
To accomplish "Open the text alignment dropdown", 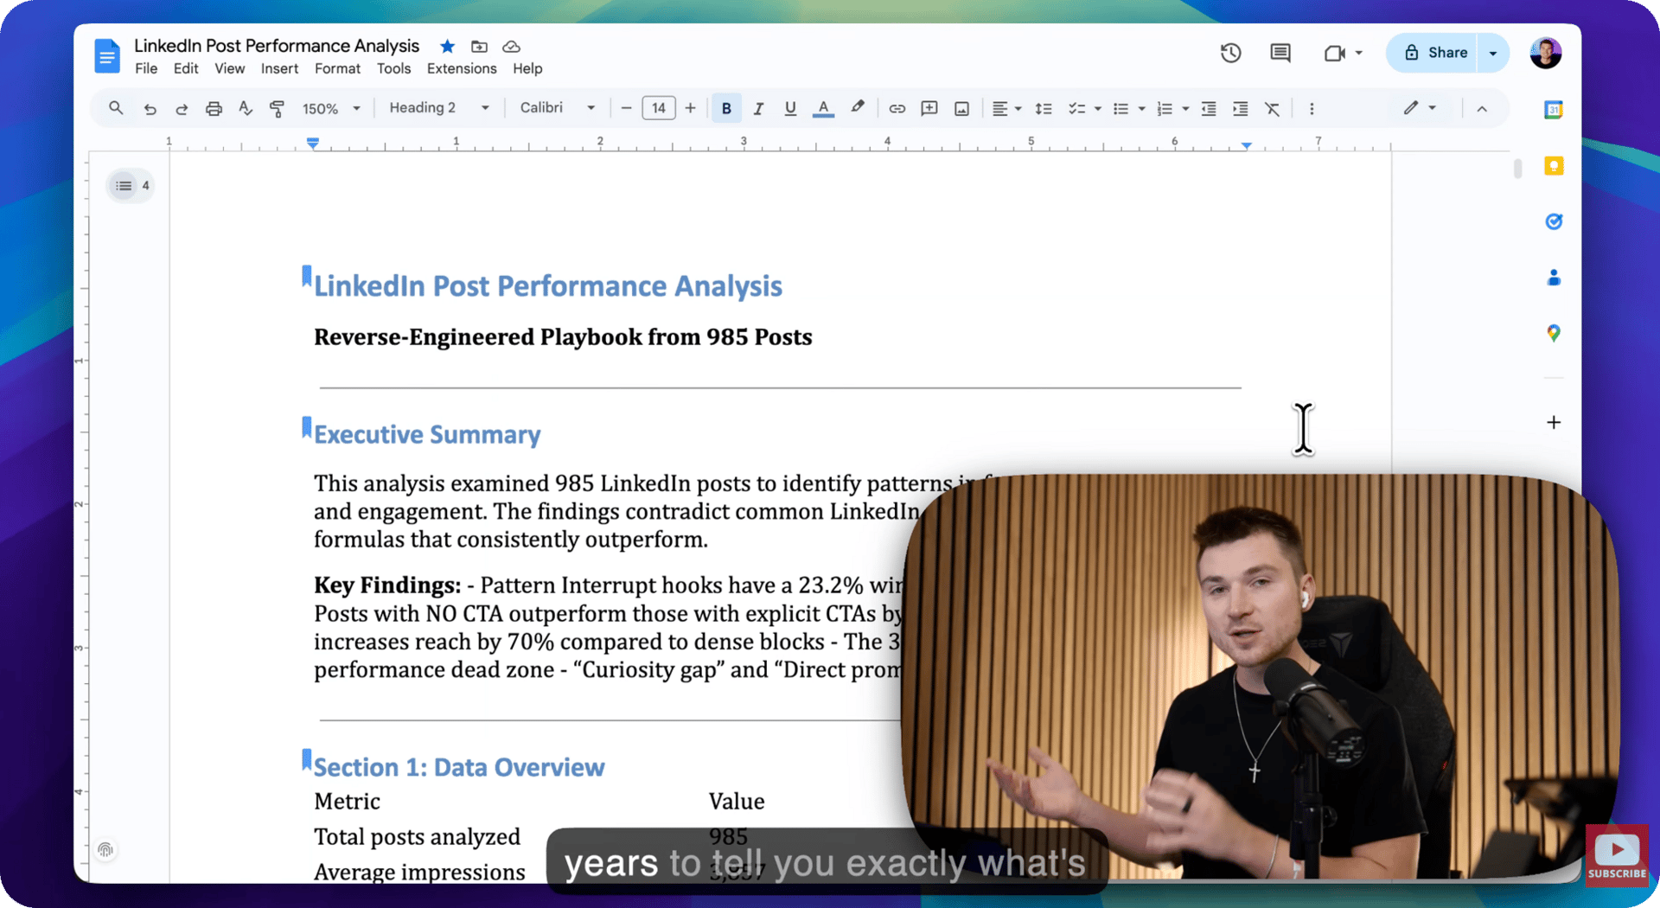I will pos(1006,109).
